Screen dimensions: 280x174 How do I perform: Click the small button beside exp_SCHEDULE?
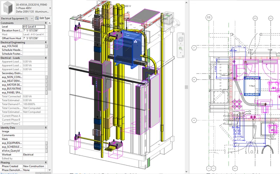[x=47, y=147]
